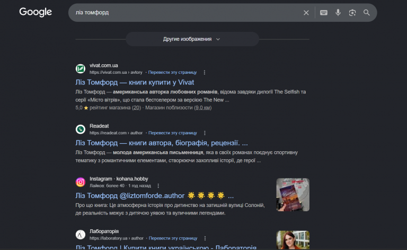Viewport: 407px width, 250px height.
Task: Translate the vivat.com.ua page via 'Перевести эту страницу'
Action: (172, 72)
